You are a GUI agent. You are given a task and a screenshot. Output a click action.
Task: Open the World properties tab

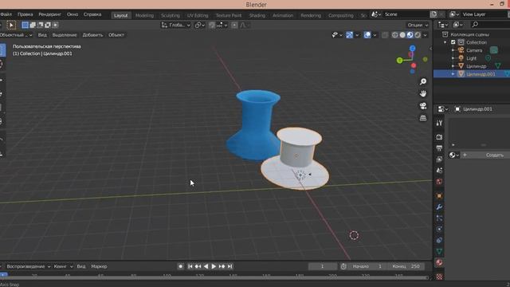[439, 182]
